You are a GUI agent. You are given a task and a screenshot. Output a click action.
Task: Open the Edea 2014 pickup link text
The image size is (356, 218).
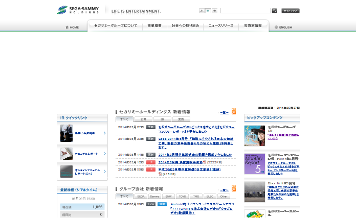click(x=283, y=192)
